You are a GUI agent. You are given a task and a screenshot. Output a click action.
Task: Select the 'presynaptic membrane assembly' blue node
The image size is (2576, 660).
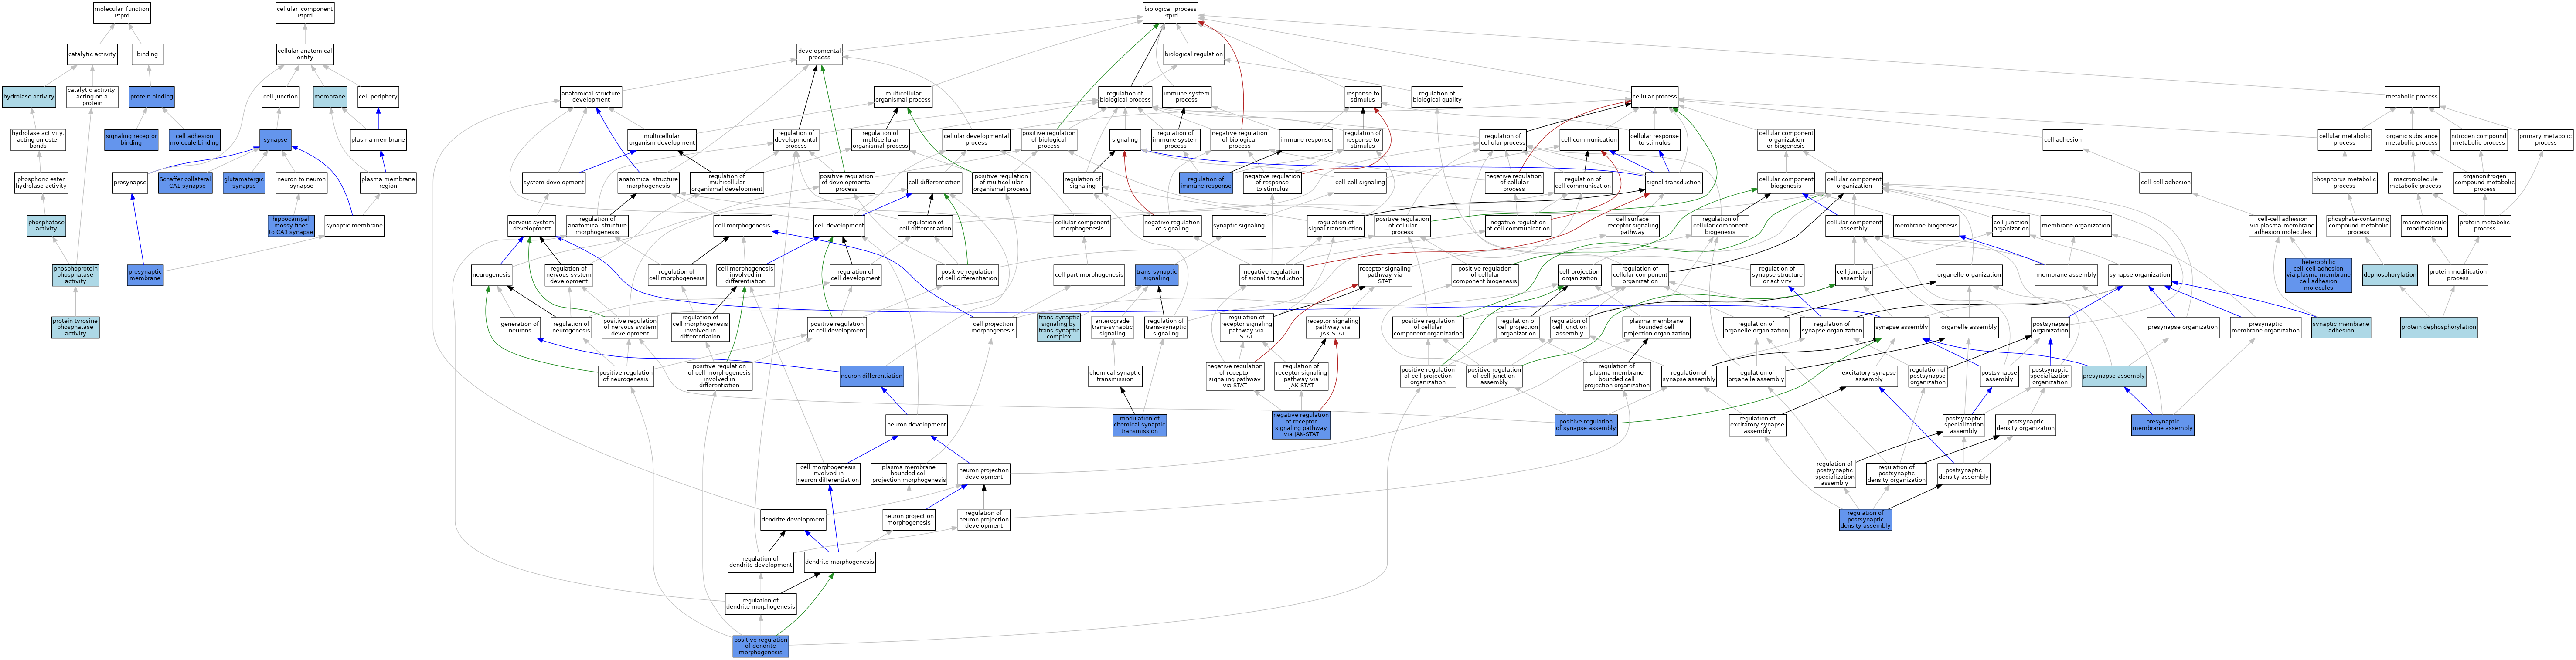click(2162, 425)
